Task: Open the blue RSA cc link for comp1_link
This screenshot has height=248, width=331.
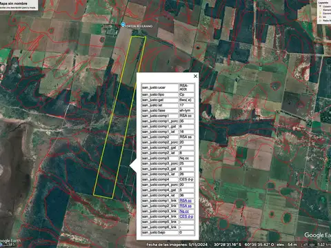Action: [185, 200]
